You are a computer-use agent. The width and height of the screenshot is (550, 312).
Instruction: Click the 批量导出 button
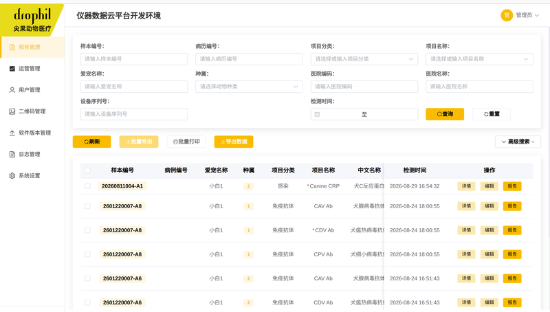(x=139, y=142)
